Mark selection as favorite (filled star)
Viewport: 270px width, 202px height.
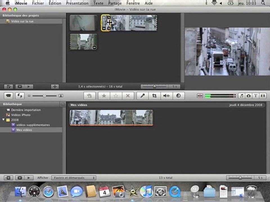click(x=104, y=96)
